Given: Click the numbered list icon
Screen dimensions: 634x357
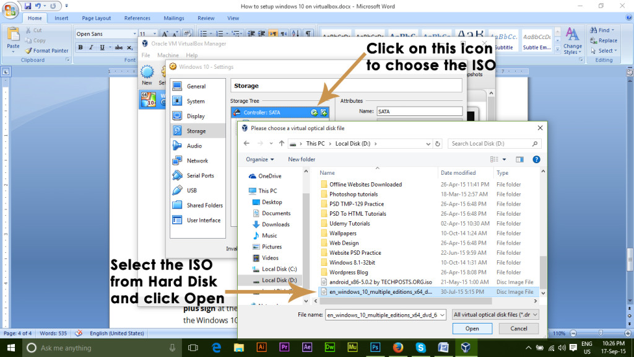Looking at the screenshot, I should point(220,33).
